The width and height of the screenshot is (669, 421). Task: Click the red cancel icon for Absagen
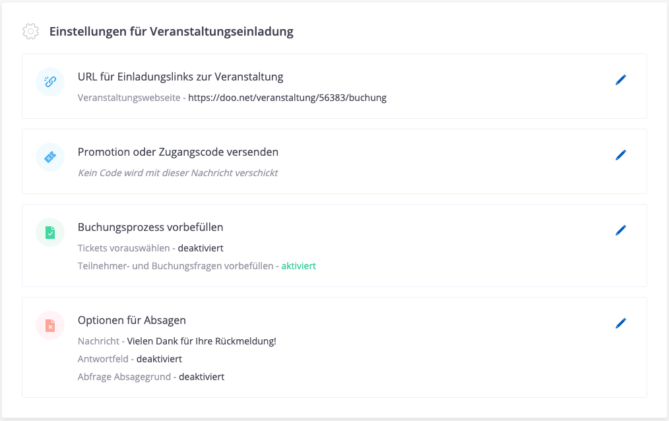(x=50, y=325)
